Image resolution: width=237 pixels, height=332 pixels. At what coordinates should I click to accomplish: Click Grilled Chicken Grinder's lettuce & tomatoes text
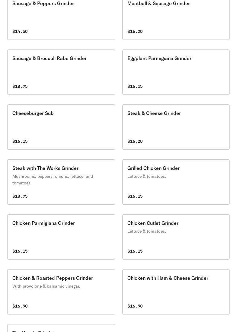pos(146,176)
